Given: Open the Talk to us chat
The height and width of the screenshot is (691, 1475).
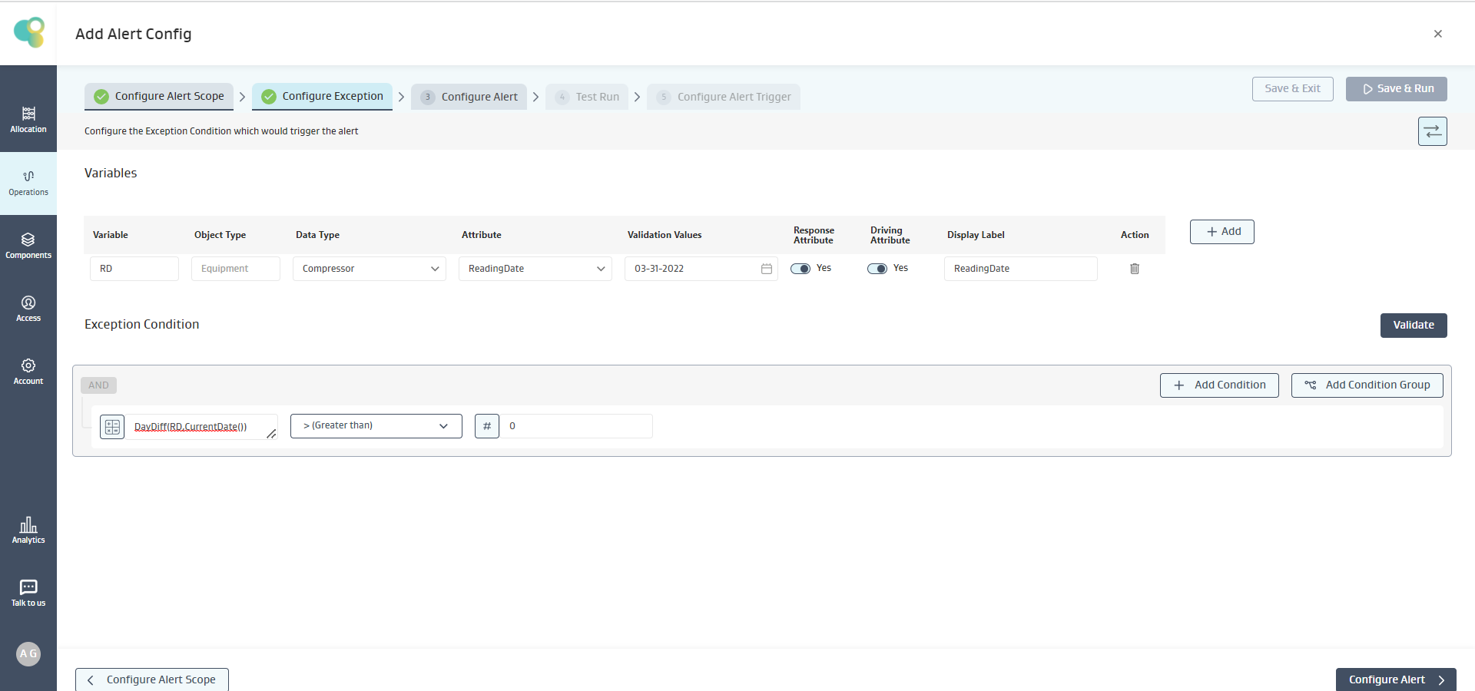Looking at the screenshot, I should [x=28, y=593].
